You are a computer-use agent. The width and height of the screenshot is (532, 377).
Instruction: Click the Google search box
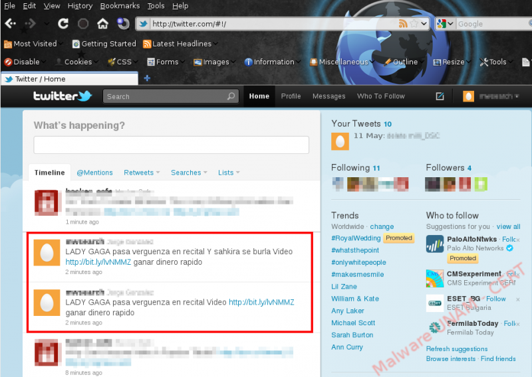pyautogui.click(x=493, y=24)
